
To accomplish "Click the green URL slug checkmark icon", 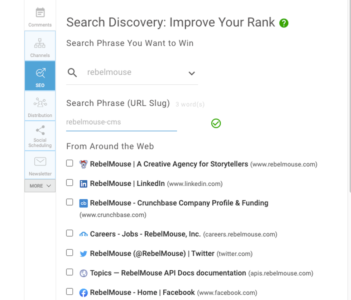I will click(216, 124).
